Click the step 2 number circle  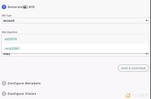coord(4,83)
